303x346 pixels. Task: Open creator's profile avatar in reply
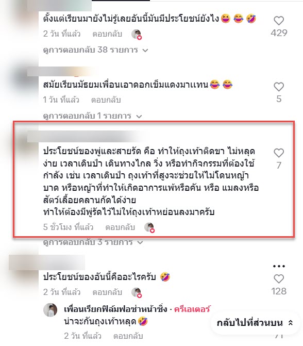coord(50,310)
